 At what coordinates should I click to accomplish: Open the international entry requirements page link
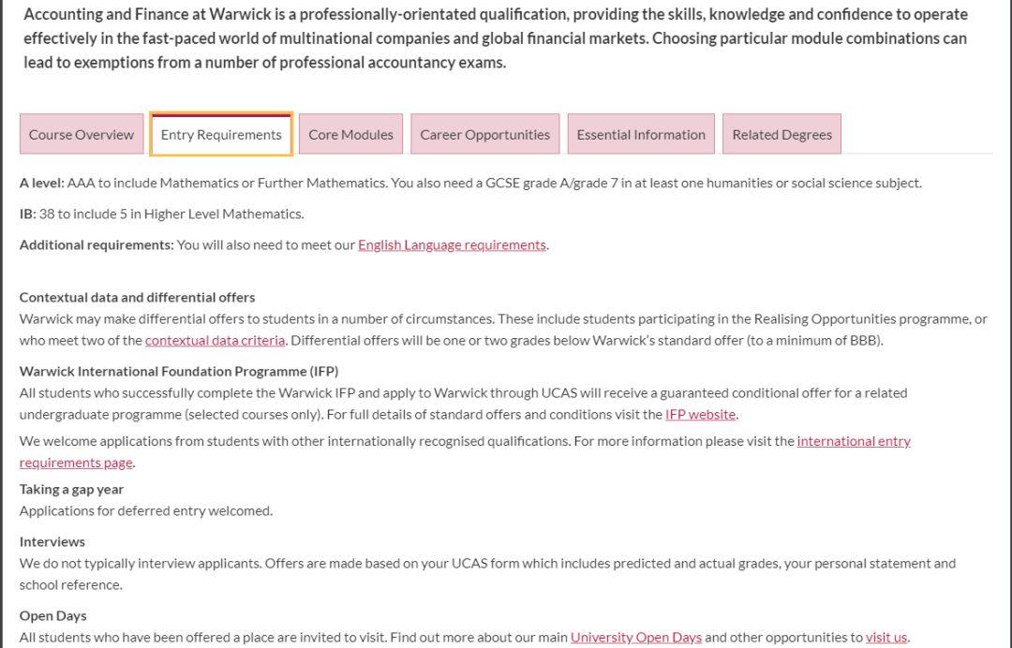(853, 440)
